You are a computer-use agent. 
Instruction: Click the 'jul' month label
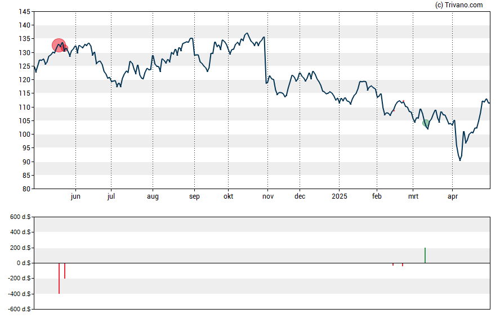click(x=111, y=196)
